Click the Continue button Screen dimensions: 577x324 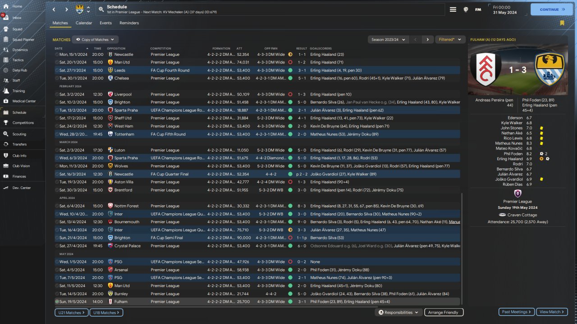[x=552, y=9]
